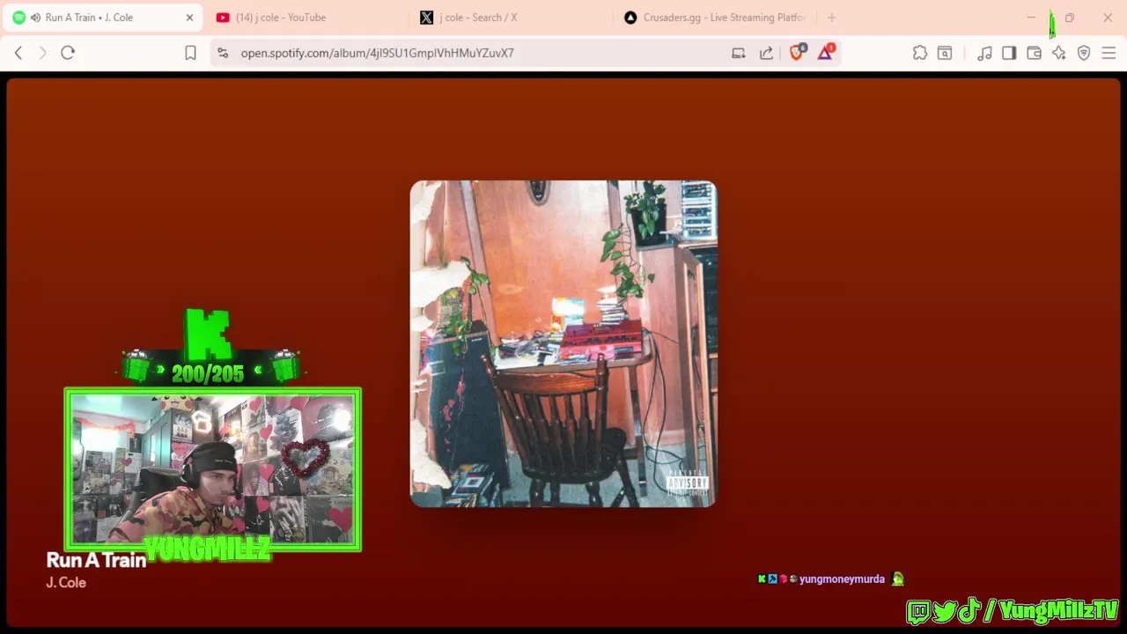Switch to the Crusaders.gg tab
1127x634 pixels.
pyautogui.click(x=713, y=18)
